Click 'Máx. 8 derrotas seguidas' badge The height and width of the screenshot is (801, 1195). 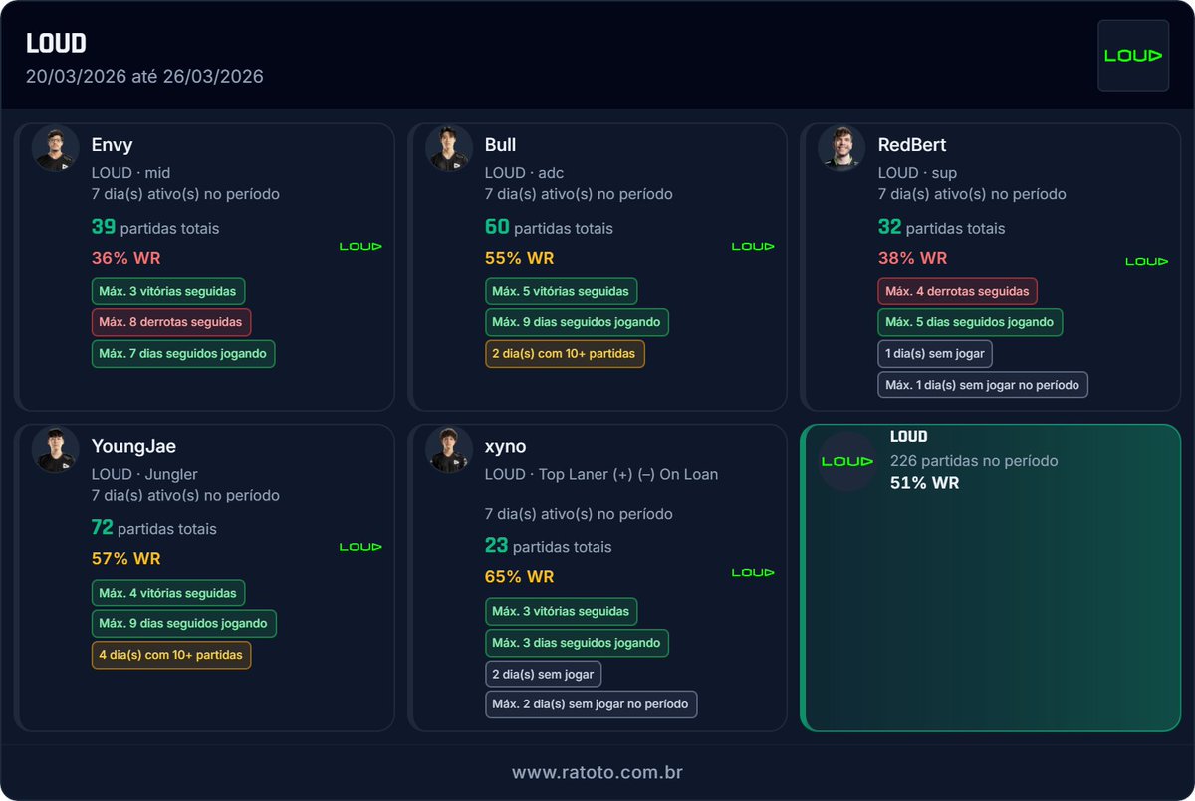click(171, 322)
